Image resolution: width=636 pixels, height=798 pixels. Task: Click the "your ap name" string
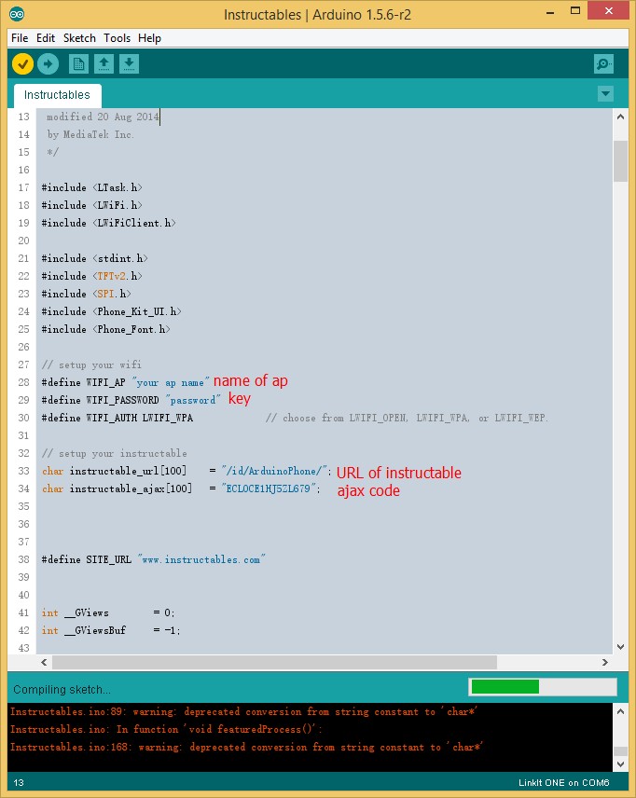pos(171,382)
